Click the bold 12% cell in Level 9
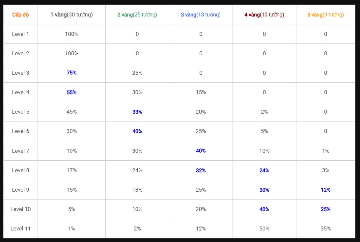Screen dimensions: 360x242 tap(325, 190)
